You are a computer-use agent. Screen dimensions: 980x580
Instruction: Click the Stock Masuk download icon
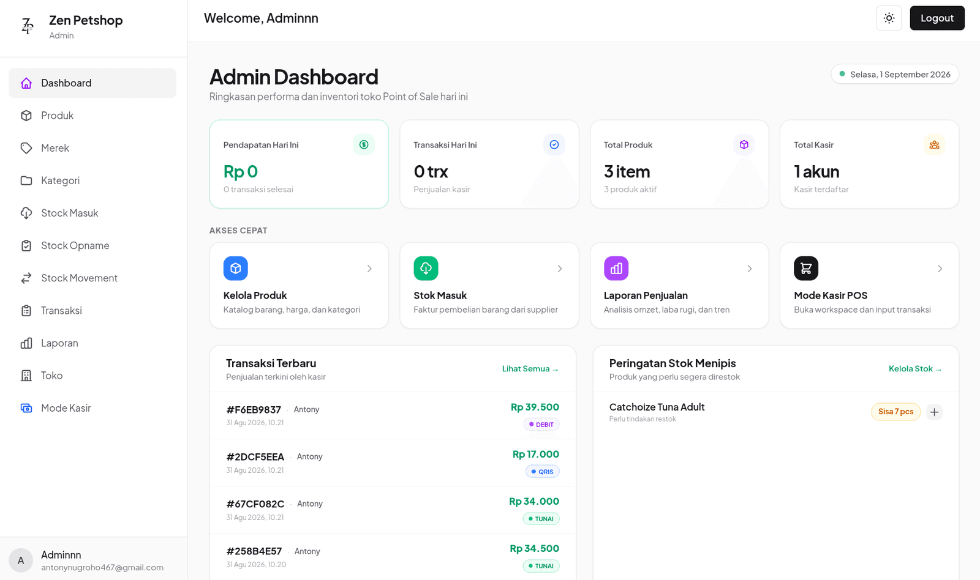click(26, 213)
